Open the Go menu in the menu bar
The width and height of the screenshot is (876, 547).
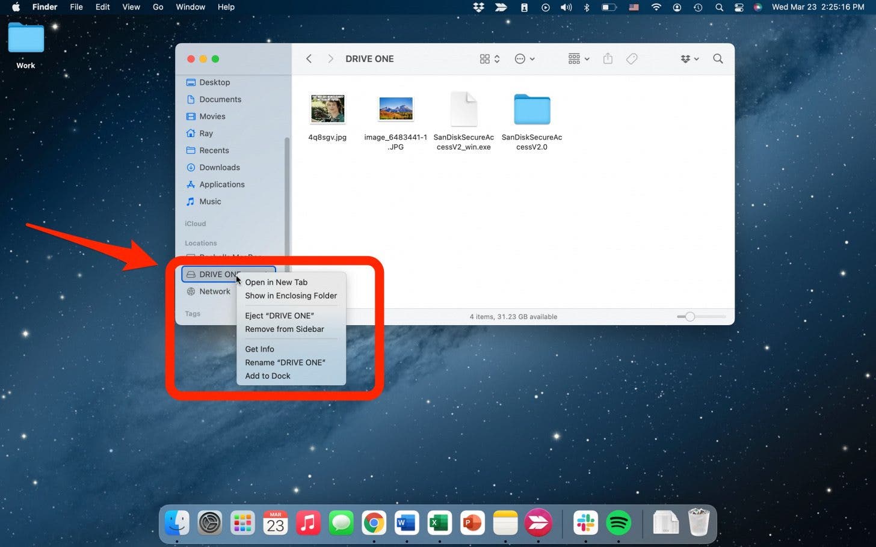pos(158,7)
